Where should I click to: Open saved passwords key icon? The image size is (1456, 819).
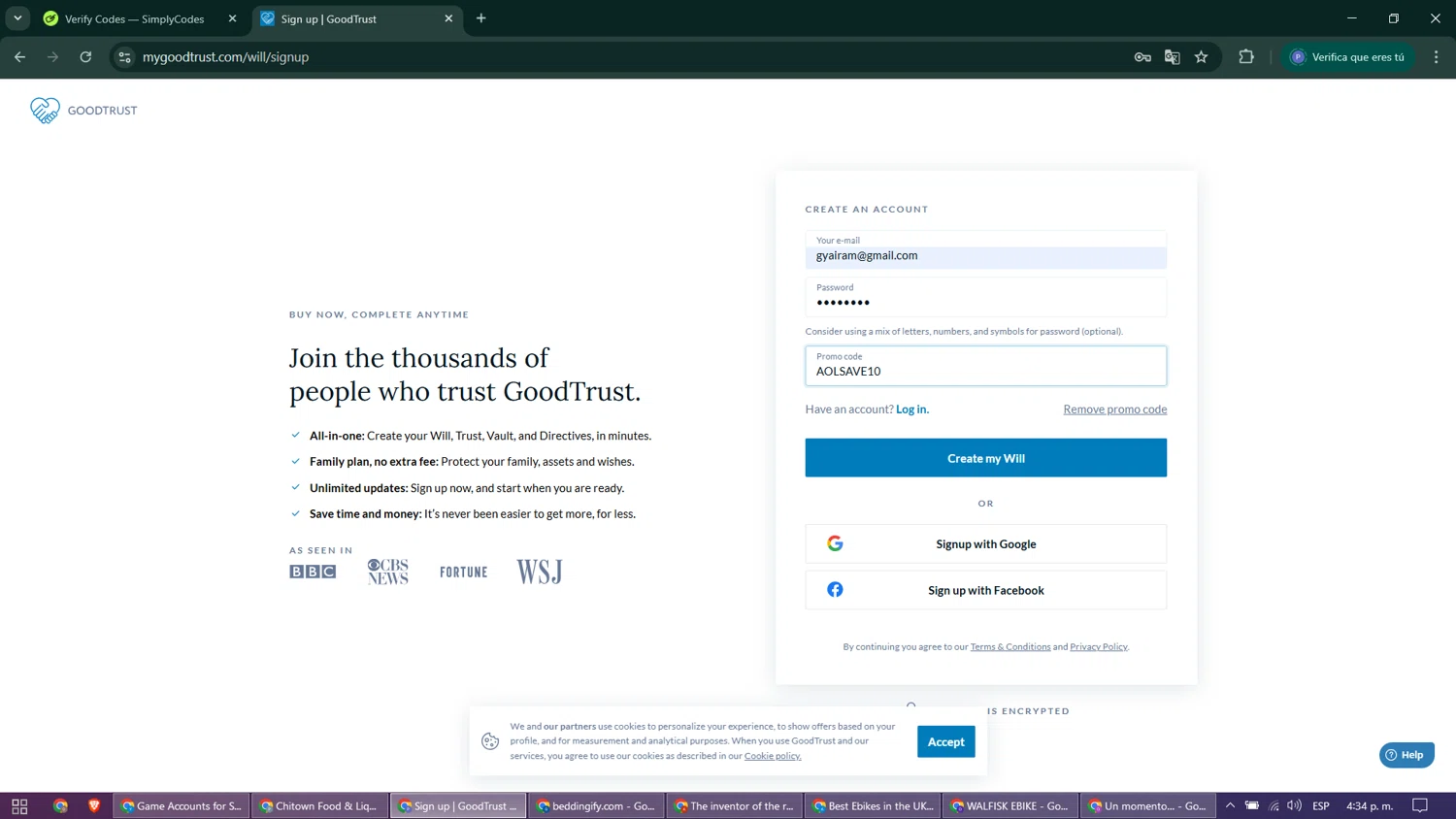[1142, 57]
